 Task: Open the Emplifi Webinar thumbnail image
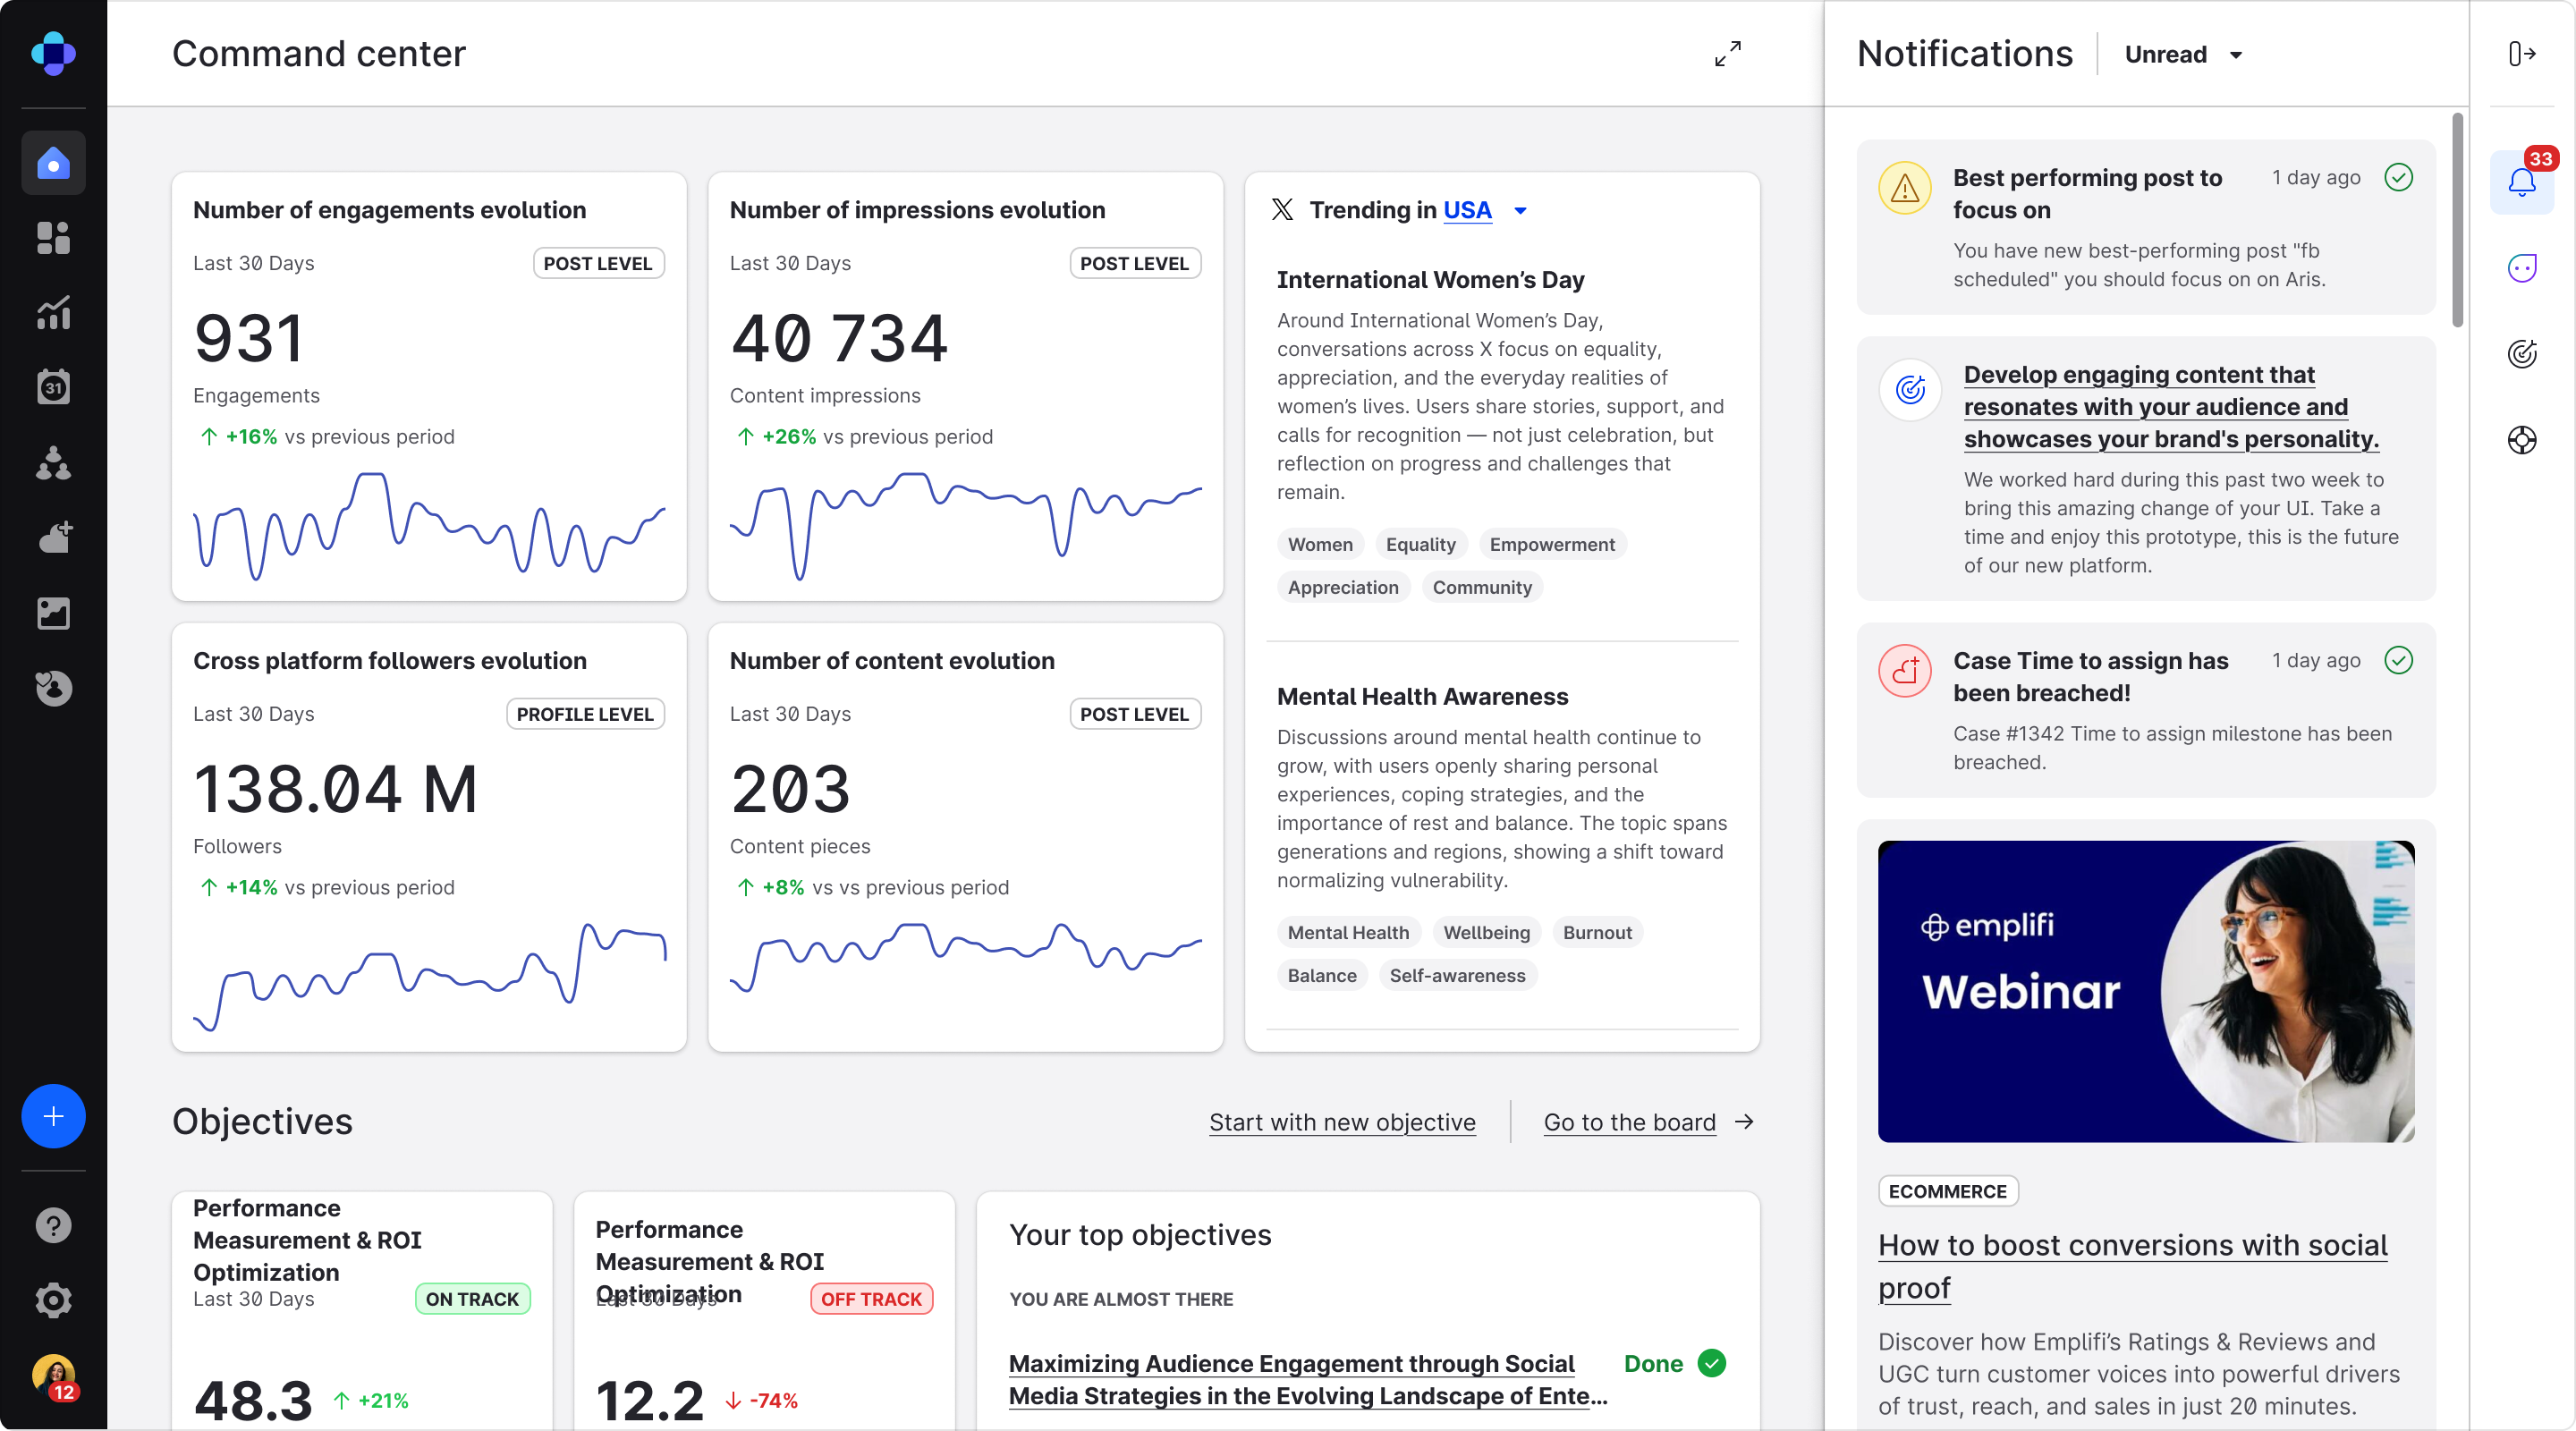point(2146,992)
